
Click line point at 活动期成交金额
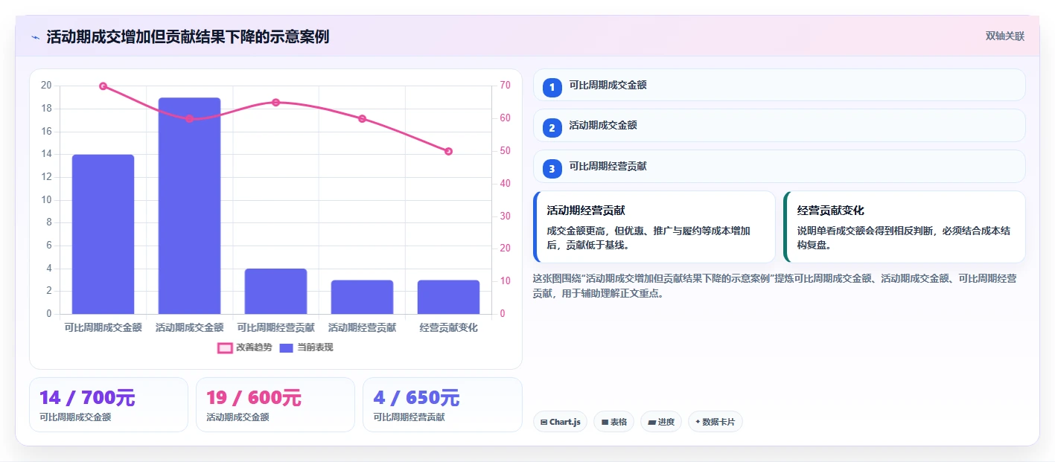[x=190, y=118]
